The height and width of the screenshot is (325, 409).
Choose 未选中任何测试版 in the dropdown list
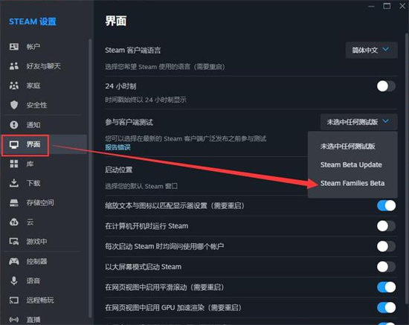pos(348,147)
